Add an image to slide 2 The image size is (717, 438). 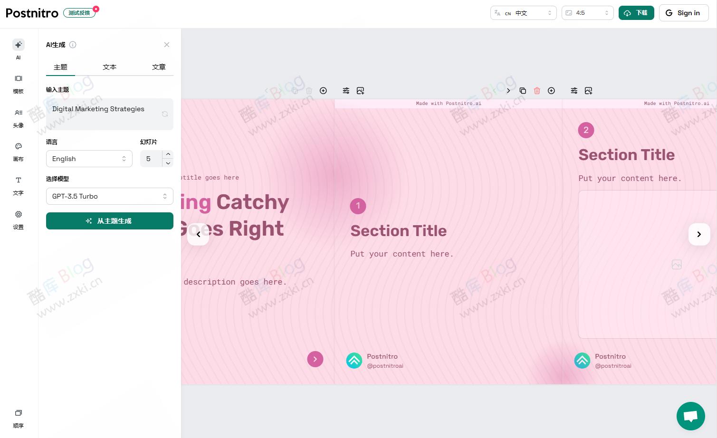pyautogui.click(x=588, y=90)
